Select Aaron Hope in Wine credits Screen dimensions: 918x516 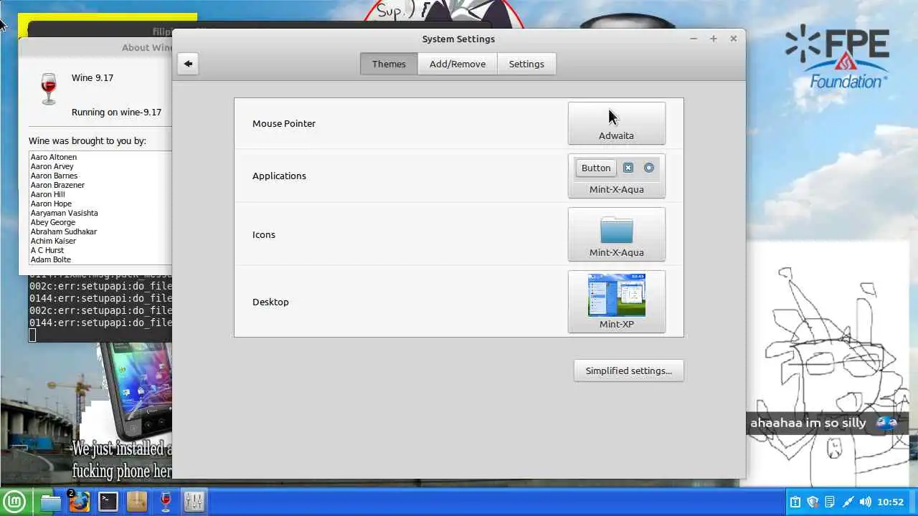click(51, 204)
